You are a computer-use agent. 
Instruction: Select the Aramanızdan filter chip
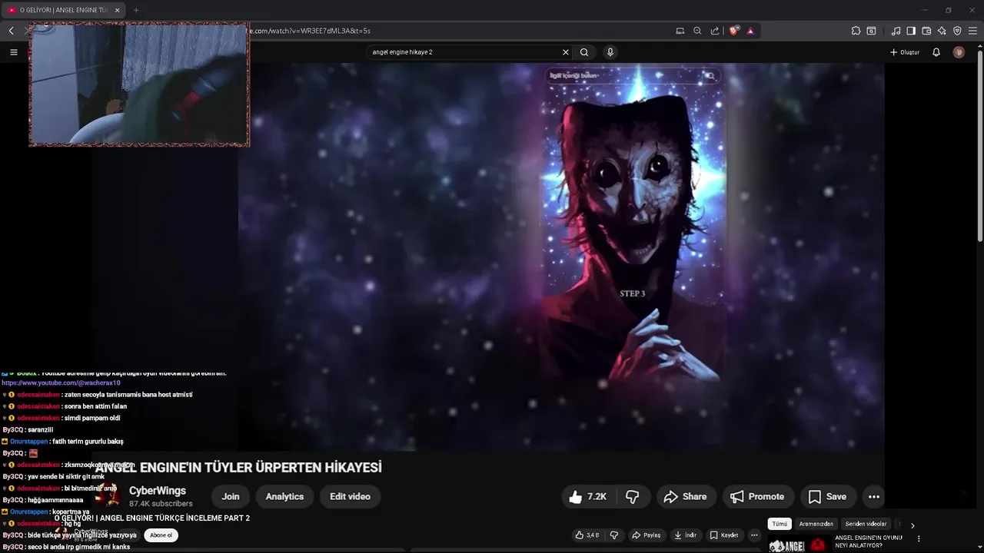816,524
